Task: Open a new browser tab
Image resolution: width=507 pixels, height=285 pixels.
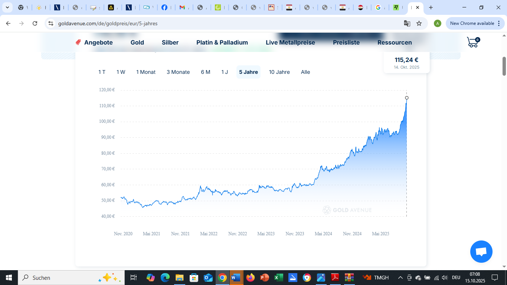Action: (x=431, y=7)
